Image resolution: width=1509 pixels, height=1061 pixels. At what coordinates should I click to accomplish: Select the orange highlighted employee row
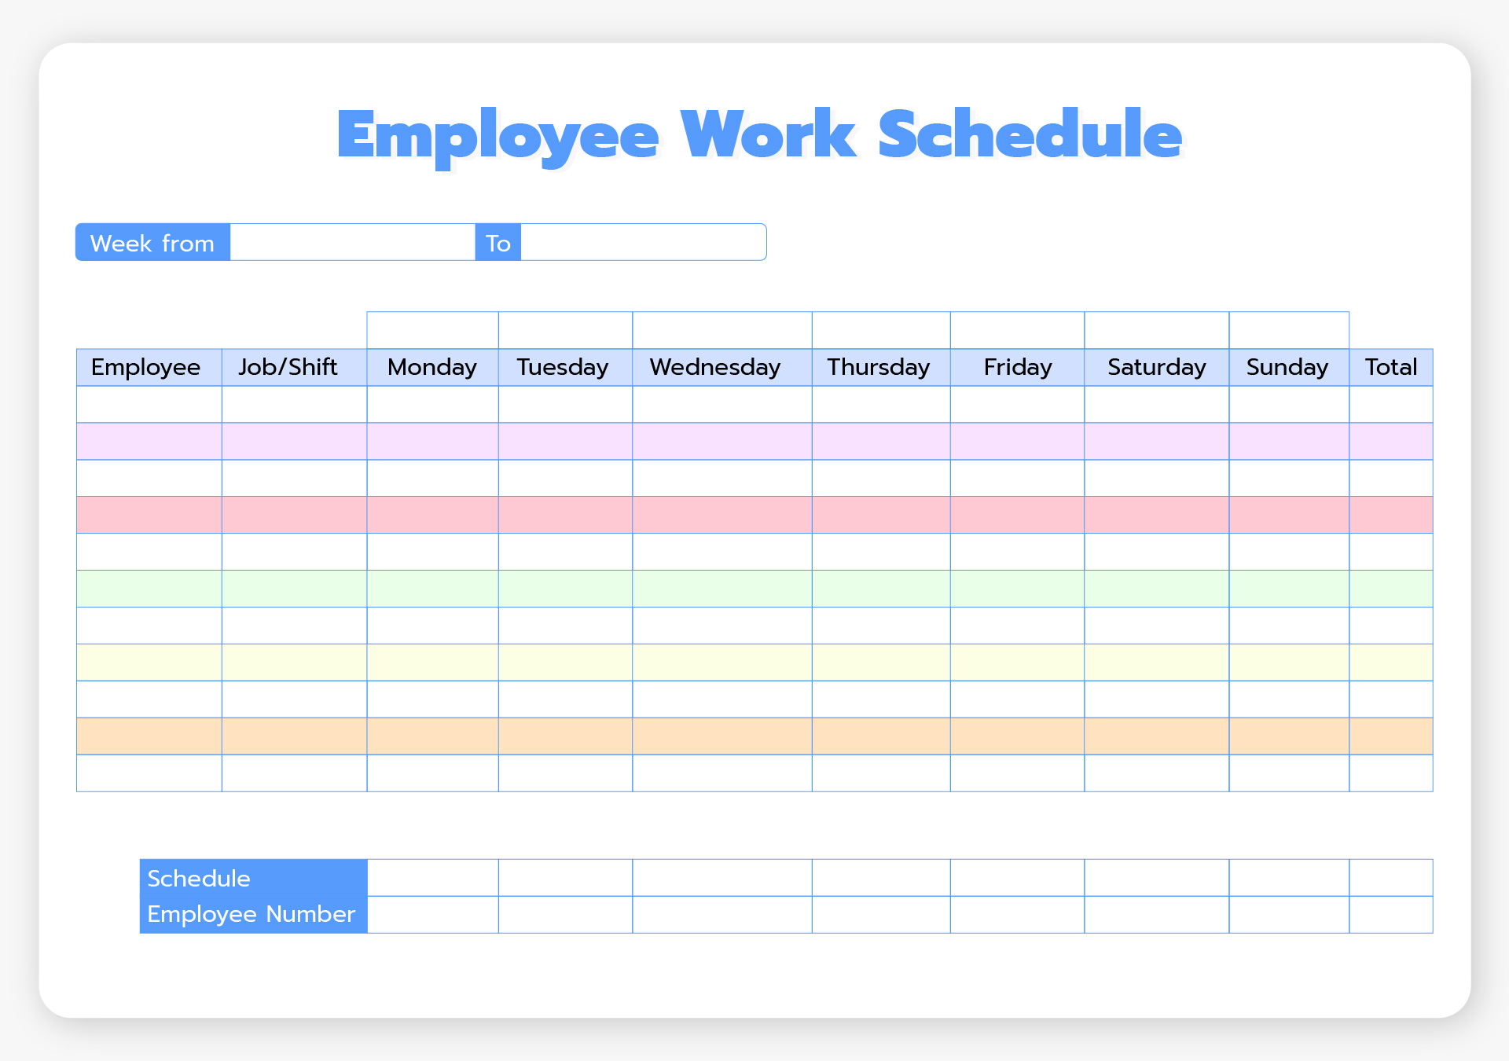point(754,749)
